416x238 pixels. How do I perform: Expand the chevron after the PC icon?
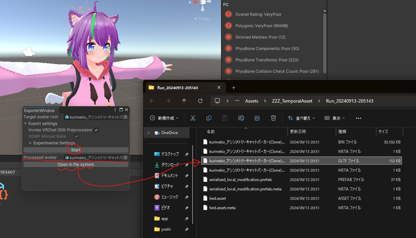pos(227,101)
